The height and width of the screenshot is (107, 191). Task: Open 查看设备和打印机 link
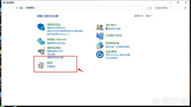(55, 51)
